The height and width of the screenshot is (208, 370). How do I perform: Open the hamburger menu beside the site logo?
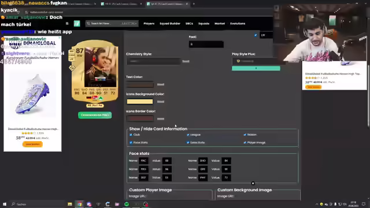pos(67,24)
